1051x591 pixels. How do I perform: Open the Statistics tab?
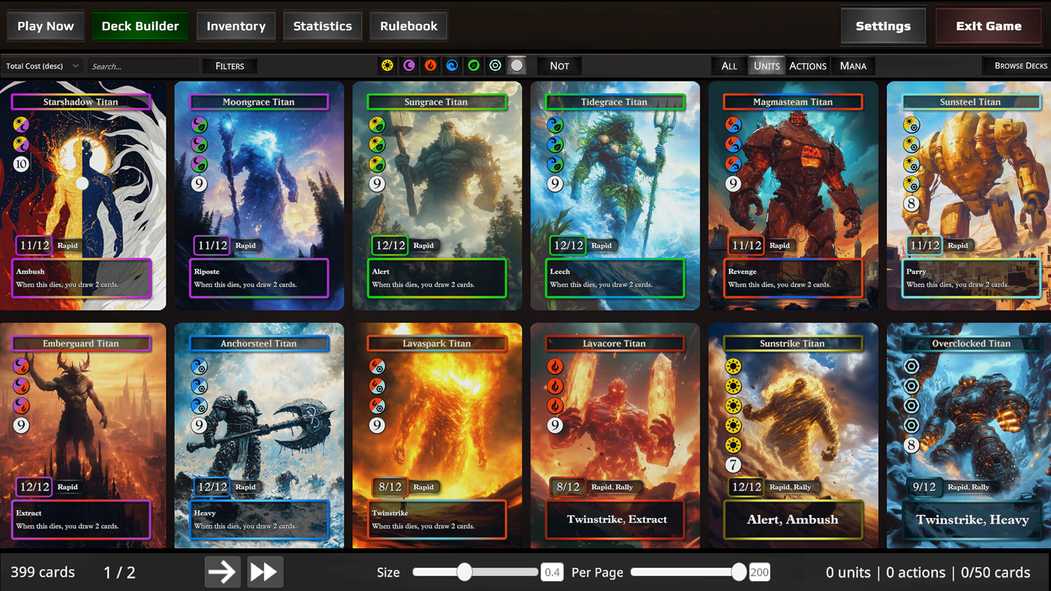point(322,26)
